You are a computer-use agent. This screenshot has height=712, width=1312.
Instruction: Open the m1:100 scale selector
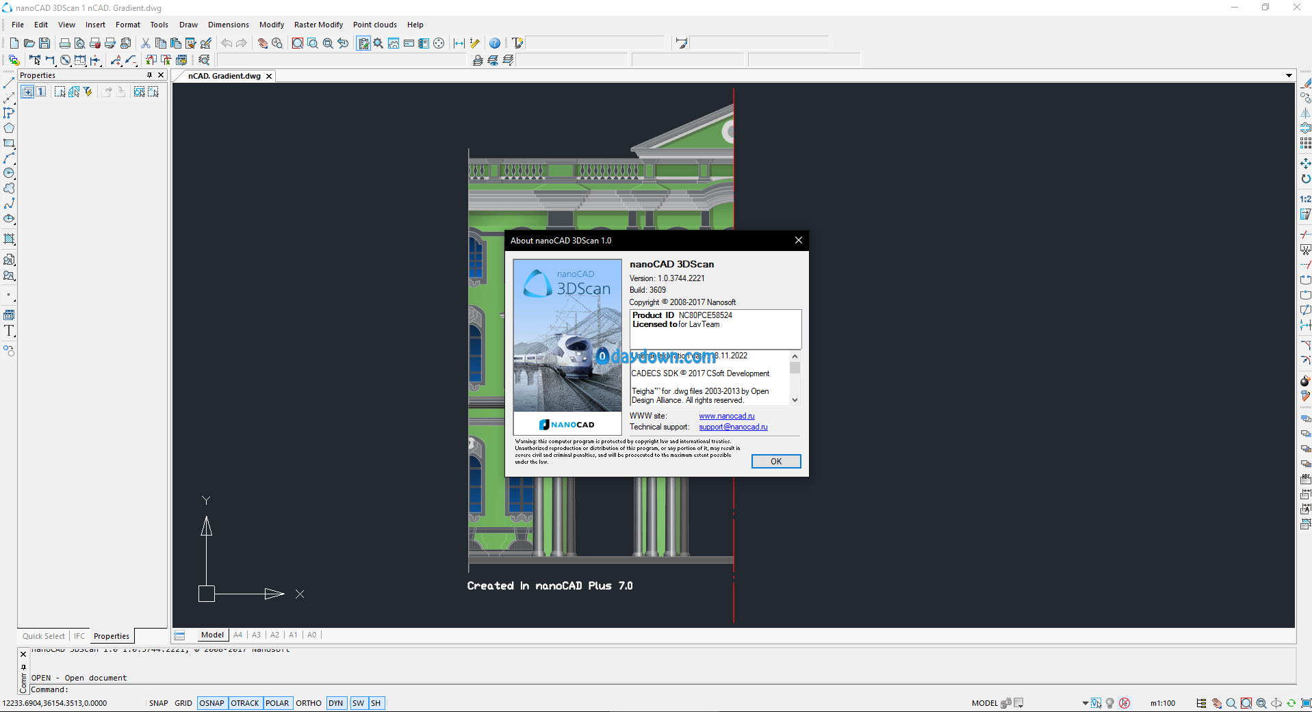tap(1163, 703)
